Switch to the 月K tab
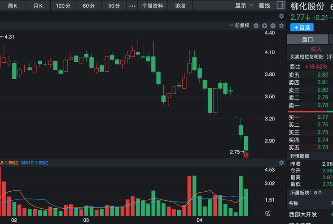The height and width of the screenshot is (224, 333). pyautogui.click(x=38, y=6)
